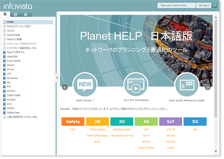Open Tour the Workspace link
Image resolution: width=224 pixels, height=159 pixels.
tap(136, 100)
